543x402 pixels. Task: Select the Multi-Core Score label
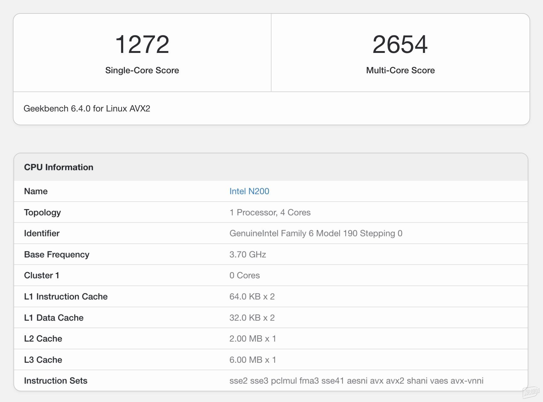pyautogui.click(x=400, y=70)
